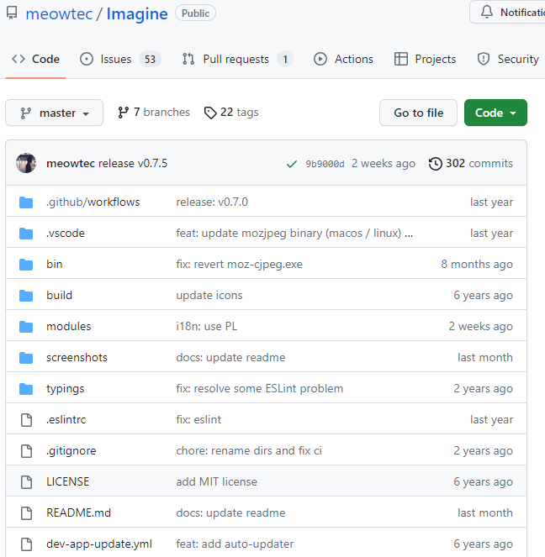This screenshot has width=545, height=557.
Task: Open the meowtec owner link
Action: 59,13
